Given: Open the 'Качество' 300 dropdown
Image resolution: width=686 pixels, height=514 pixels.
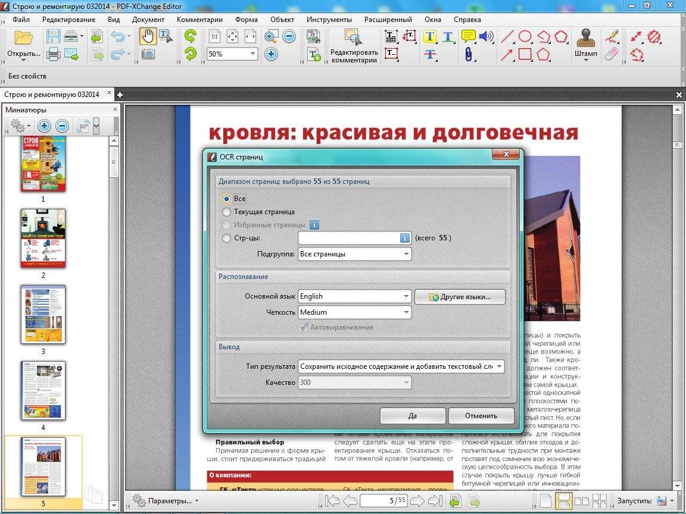Looking at the screenshot, I should coord(354,383).
